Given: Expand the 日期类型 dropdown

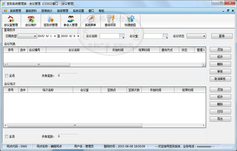Looking at the screenshot, I should 34,36.
